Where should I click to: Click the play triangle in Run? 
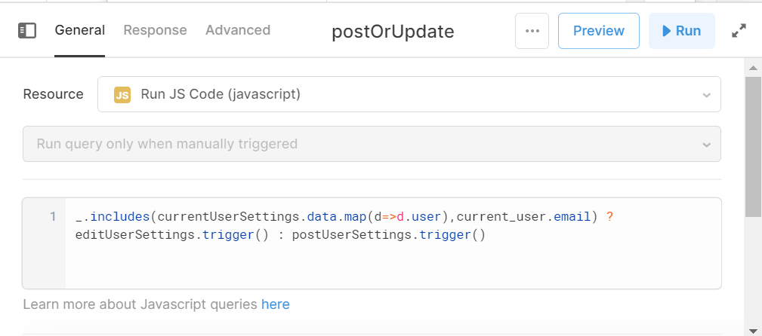[666, 31]
